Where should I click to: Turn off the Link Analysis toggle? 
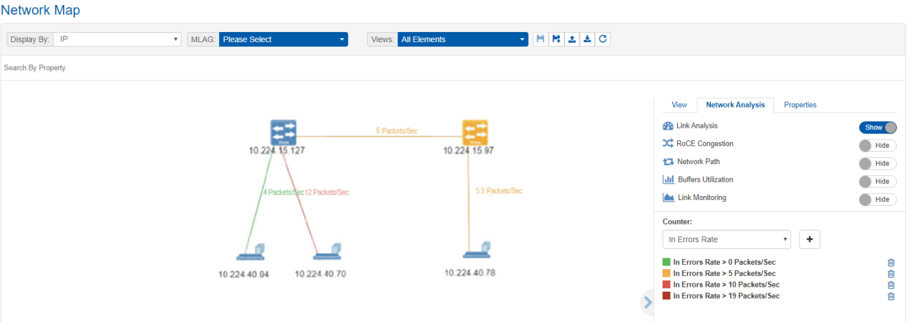[877, 127]
